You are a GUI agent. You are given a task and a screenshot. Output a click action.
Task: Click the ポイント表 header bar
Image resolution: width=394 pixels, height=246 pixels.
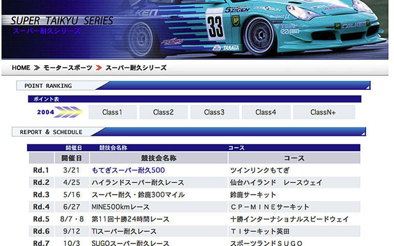tap(195, 99)
